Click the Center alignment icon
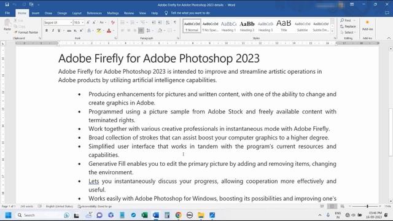This screenshot has height=221, width=393. 128,31
